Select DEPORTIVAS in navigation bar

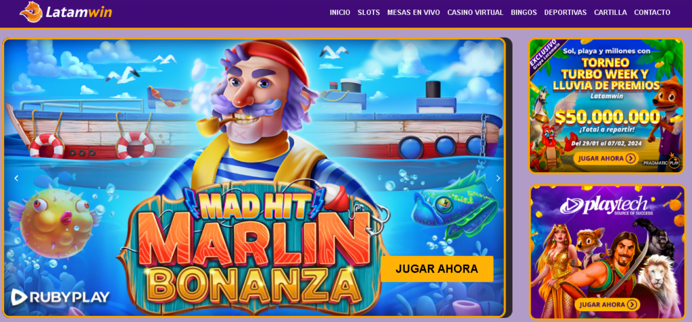click(566, 12)
